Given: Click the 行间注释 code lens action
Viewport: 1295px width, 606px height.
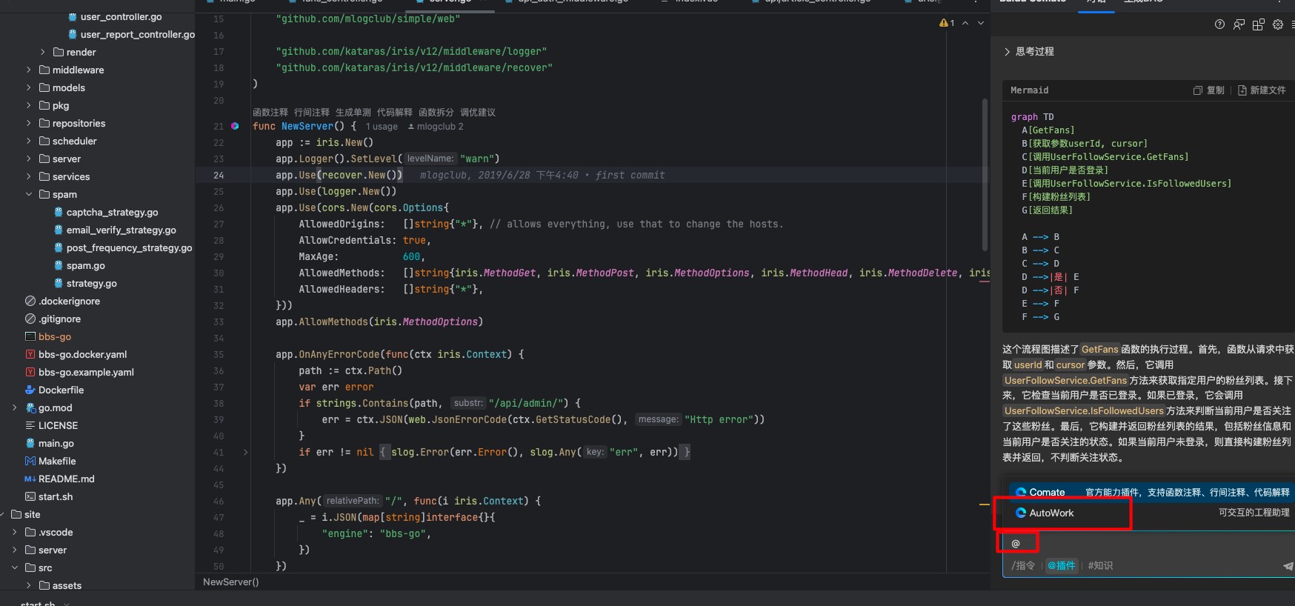Looking at the screenshot, I should coord(312,113).
